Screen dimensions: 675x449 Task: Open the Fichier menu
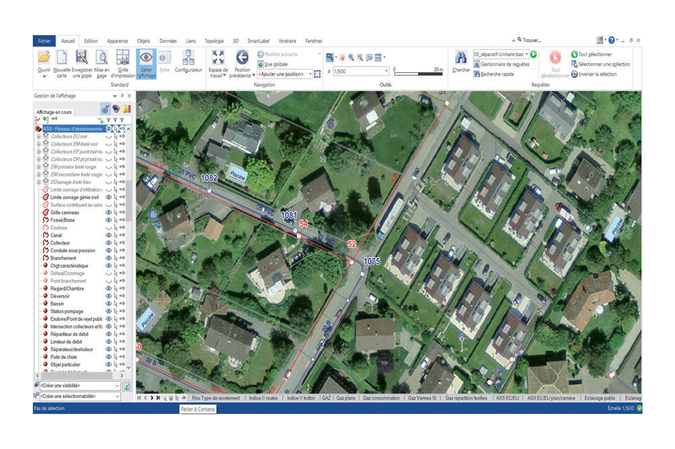coord(44,41)
